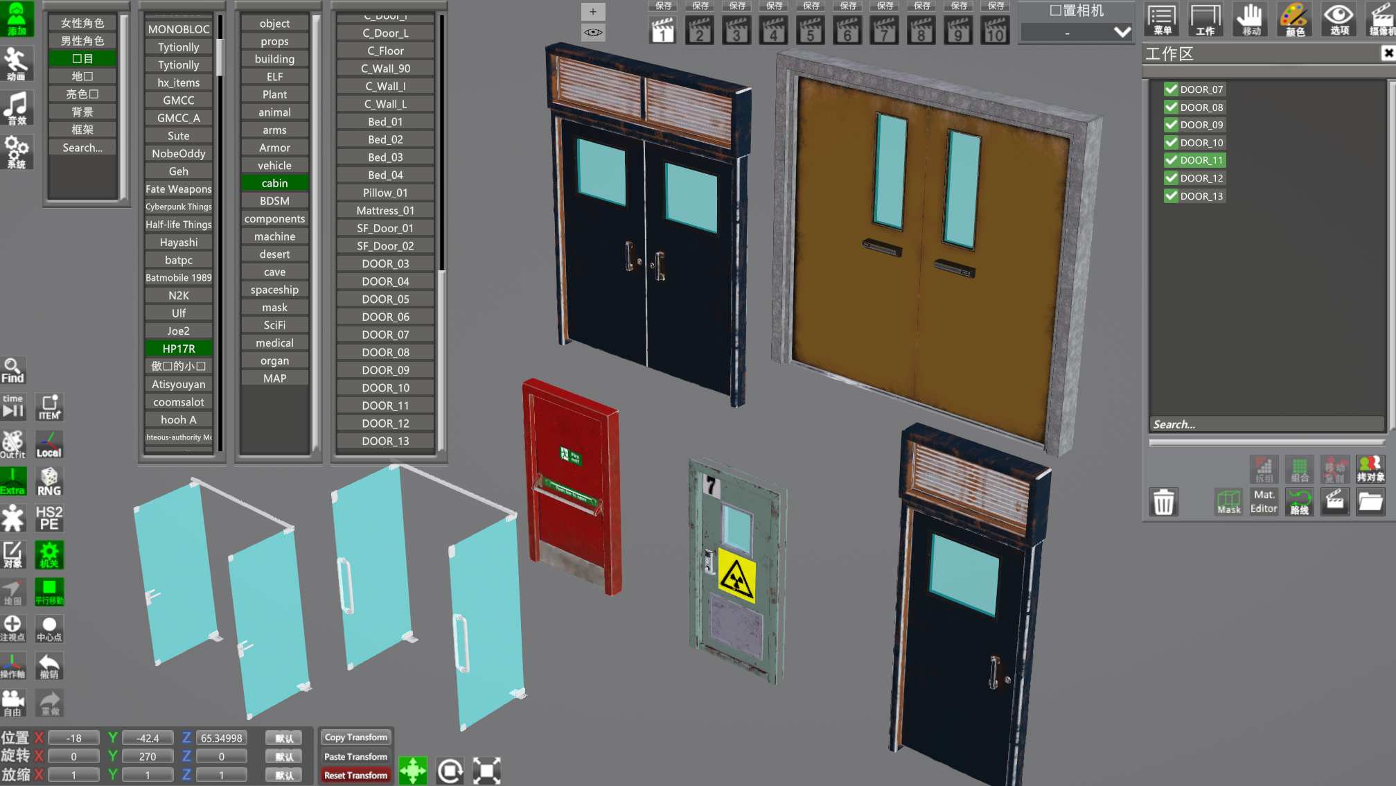Toggle DOOR_07 checkbox in workspace
Screen dimensions: 1396x786
(x=1172, y=89)
